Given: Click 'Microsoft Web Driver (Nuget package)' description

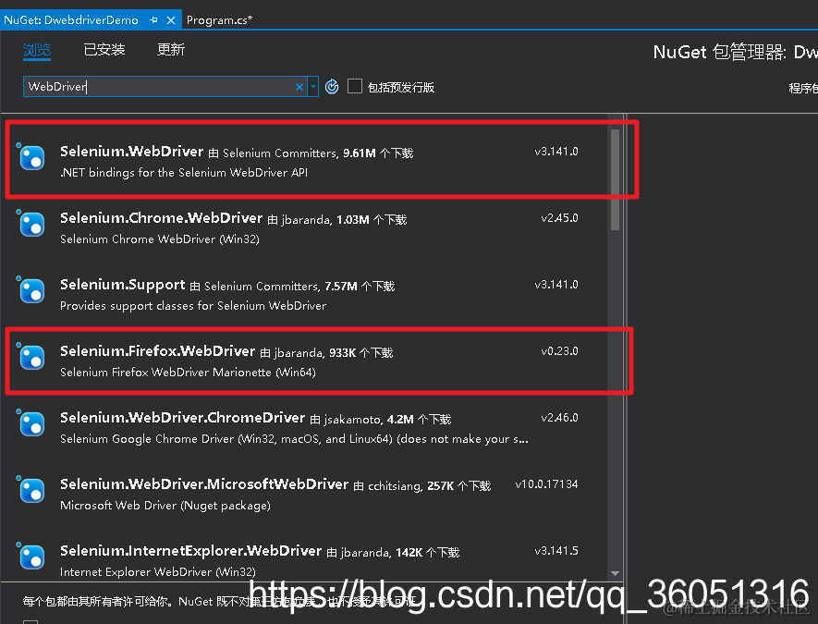Looking at the screenshot, I should pos(165,506).
